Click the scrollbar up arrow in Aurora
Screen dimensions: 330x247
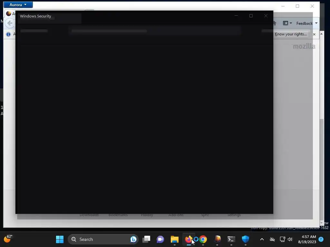pyautogui.click(x=321, y=34)
